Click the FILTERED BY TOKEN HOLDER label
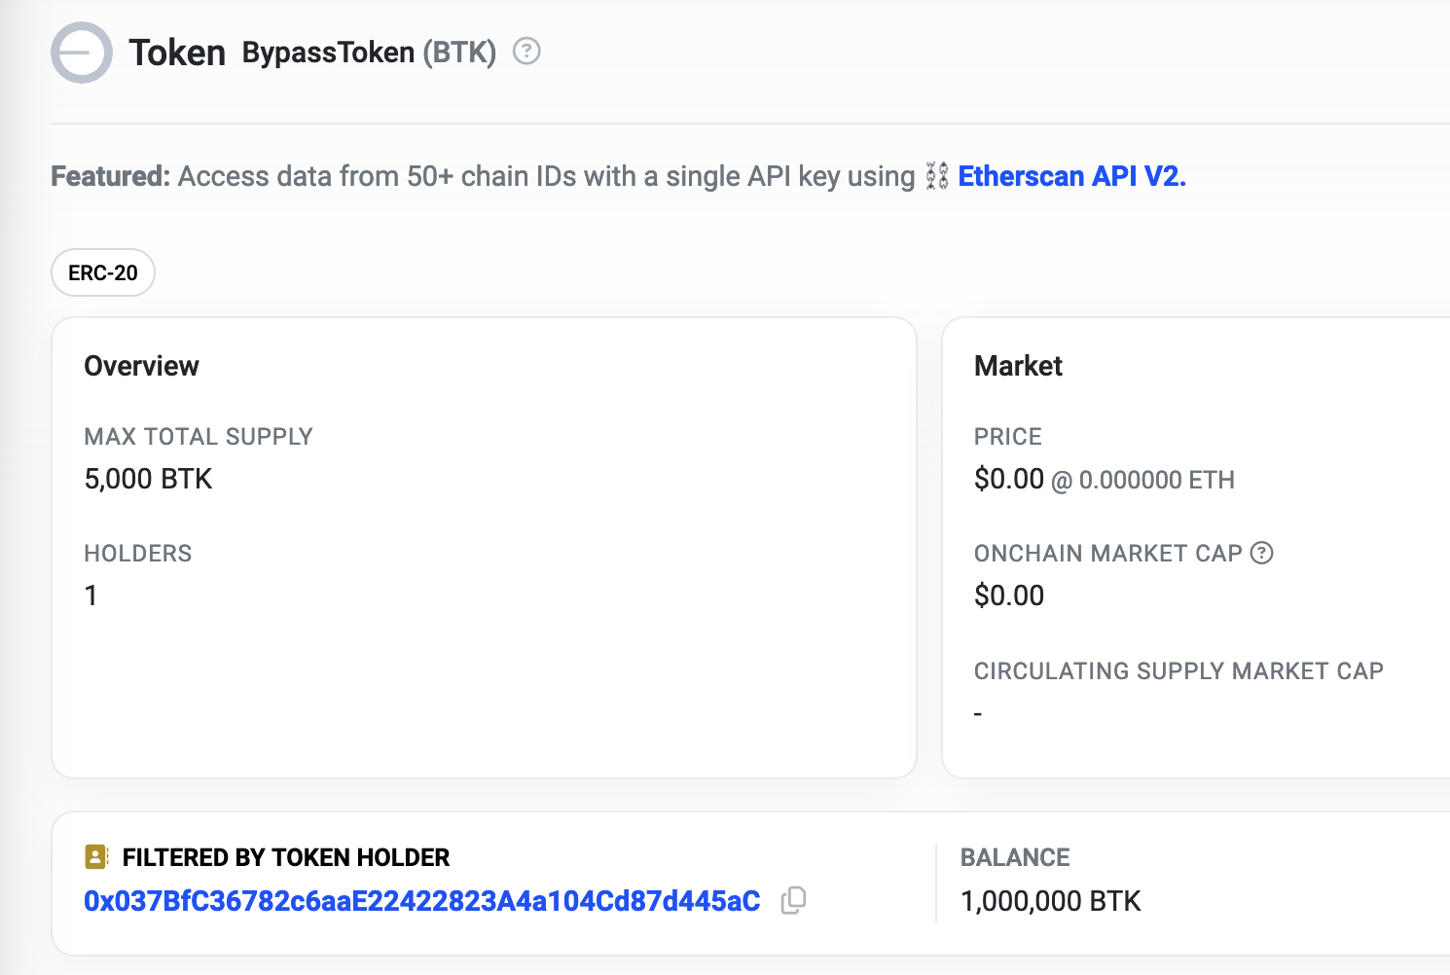Viewport: 1450px width, 975px height. tap(286, 857)
